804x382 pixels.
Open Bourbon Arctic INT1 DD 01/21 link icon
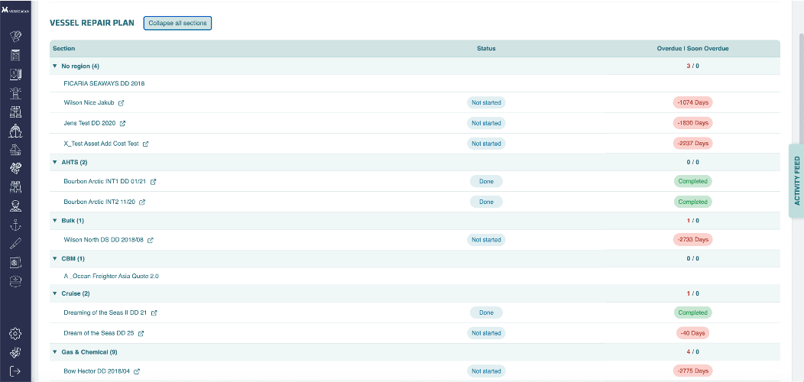[x=153, y=182]
